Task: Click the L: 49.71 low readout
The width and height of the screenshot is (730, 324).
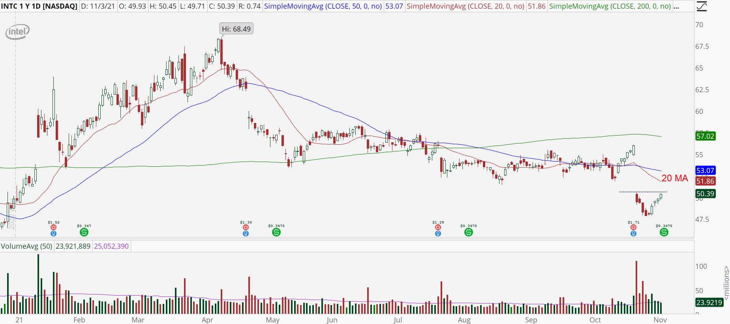Action: [x=193, y=6]
